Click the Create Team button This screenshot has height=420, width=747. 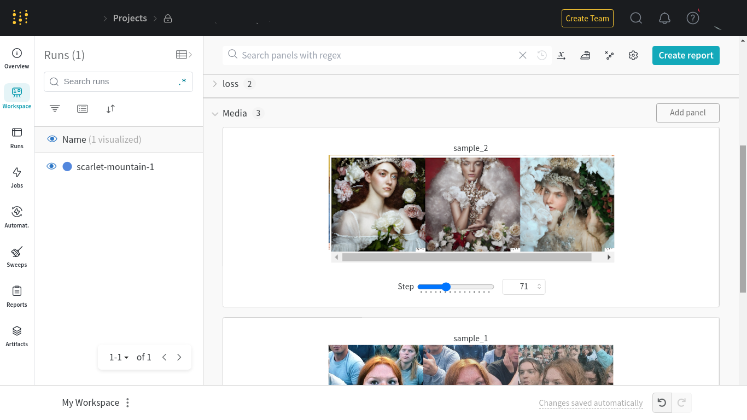[587, 18]
